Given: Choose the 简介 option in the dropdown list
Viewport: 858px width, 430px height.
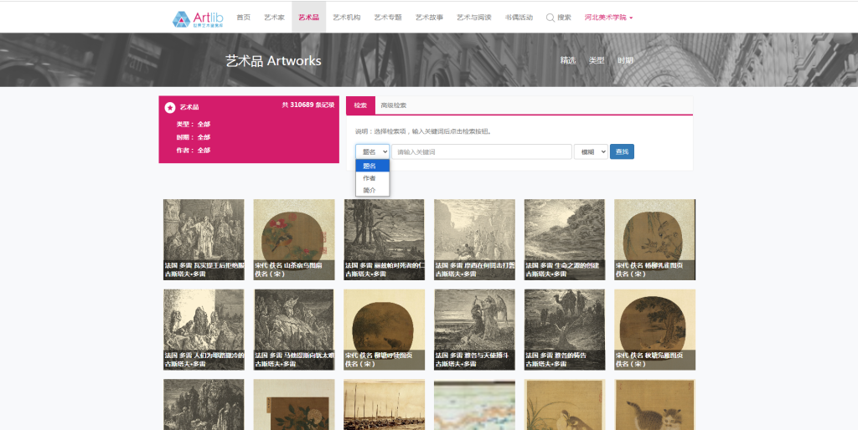Looking at the screenshot, I should click(373, 190).
